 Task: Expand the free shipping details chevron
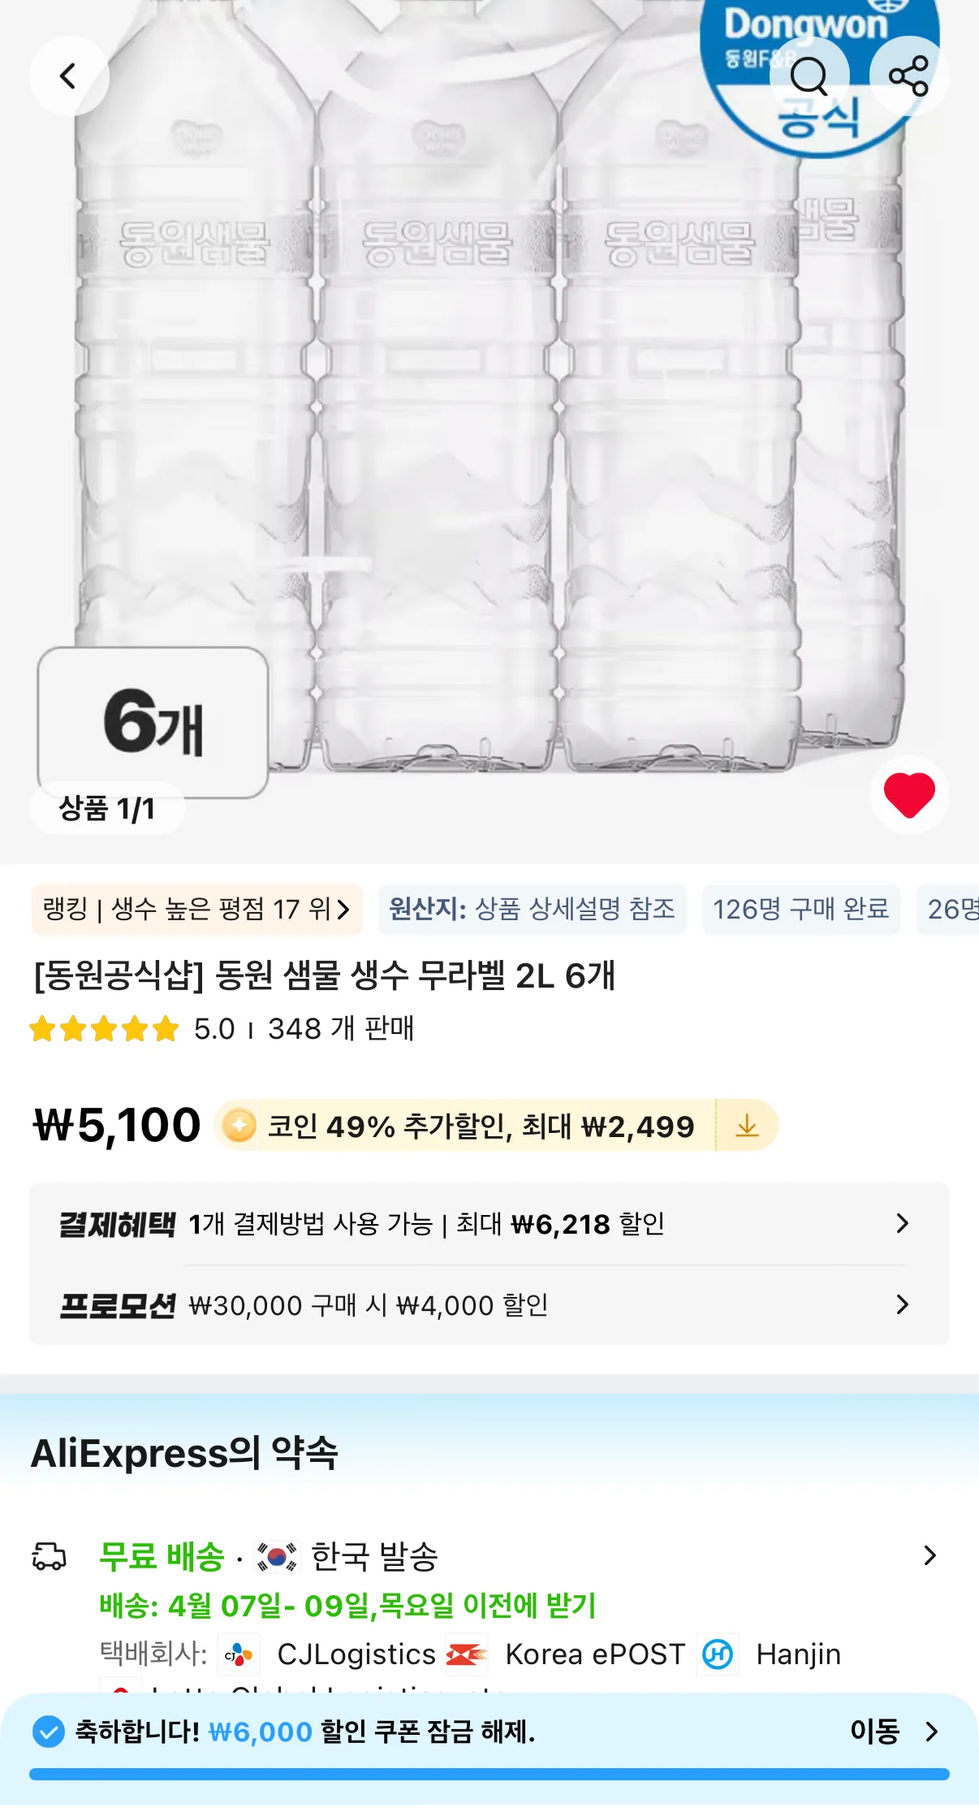click(930, 1555)
